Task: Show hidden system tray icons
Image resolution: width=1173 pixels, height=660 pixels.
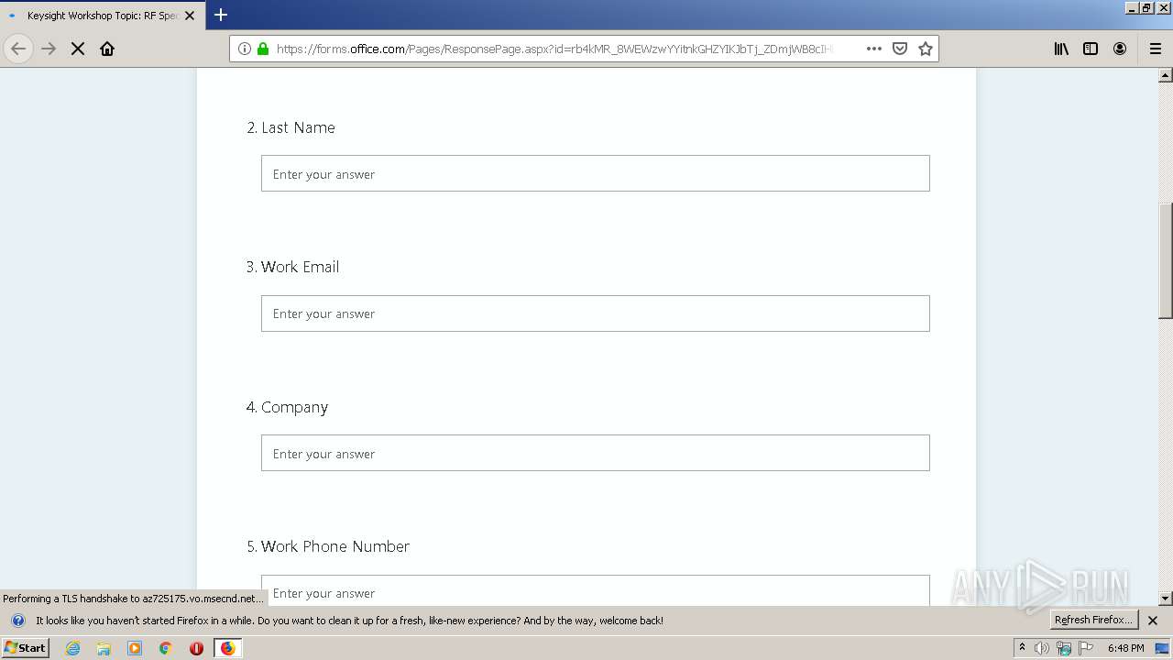Action: 1022,648
